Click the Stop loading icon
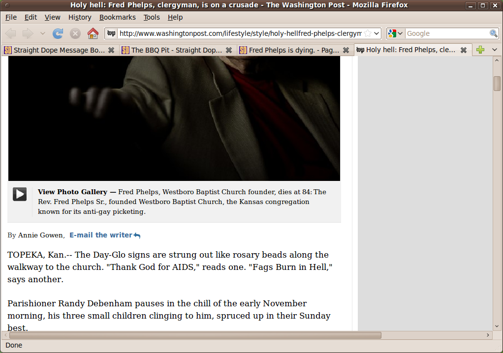503x353 pixels. (x=75, y=33)
